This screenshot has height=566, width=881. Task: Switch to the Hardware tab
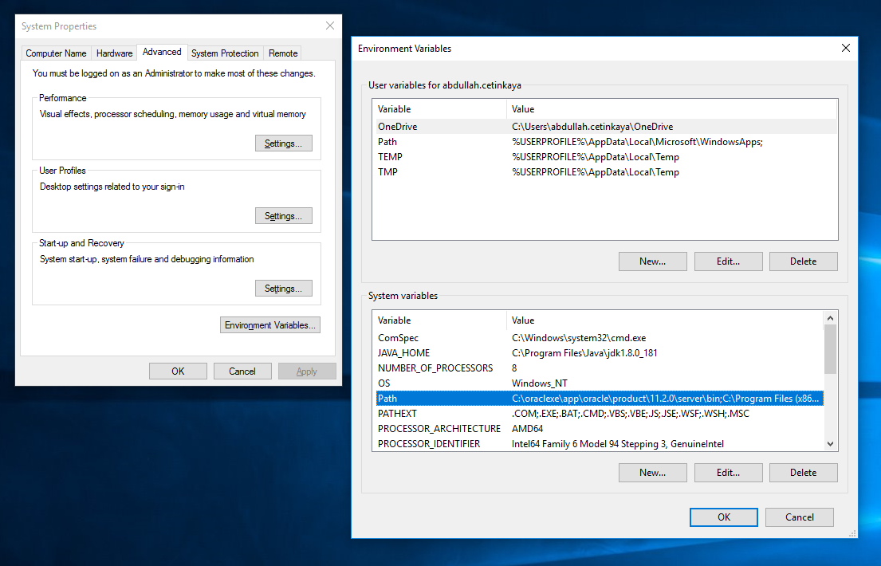113,53
